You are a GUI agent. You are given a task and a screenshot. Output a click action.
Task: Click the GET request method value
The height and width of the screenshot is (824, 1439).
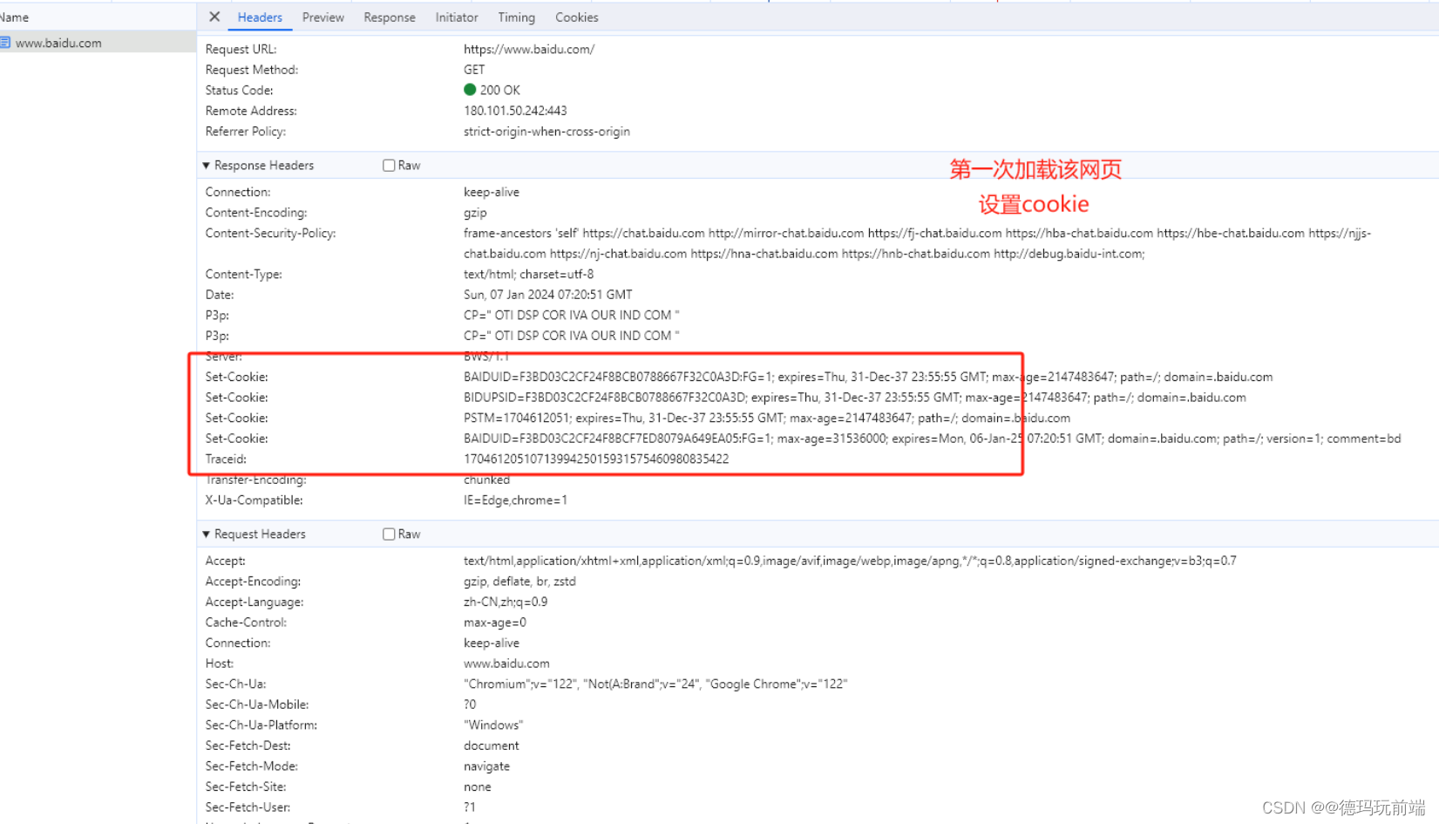point(474,70)
